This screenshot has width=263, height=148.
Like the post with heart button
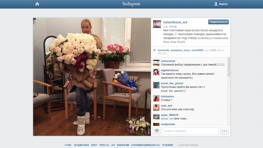[157, 131]
